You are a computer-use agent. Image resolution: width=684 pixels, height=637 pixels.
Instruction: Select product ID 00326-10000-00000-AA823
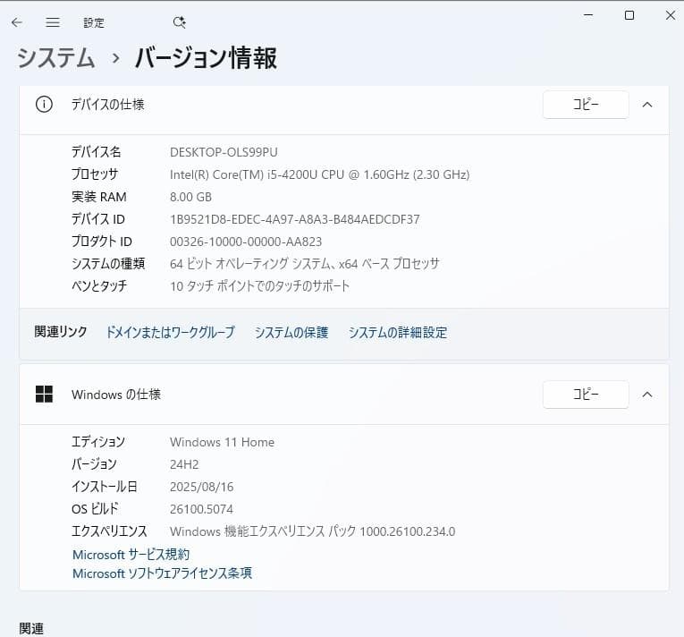pyautogui.click(x=246, y=242)
